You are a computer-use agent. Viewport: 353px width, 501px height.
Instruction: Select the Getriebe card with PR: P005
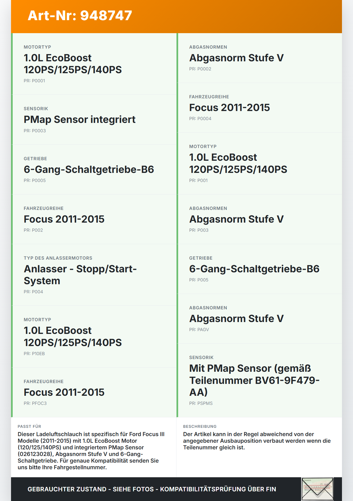[x=259, y=269]
